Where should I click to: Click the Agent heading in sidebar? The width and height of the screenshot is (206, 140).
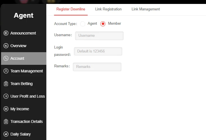[24, 15]
